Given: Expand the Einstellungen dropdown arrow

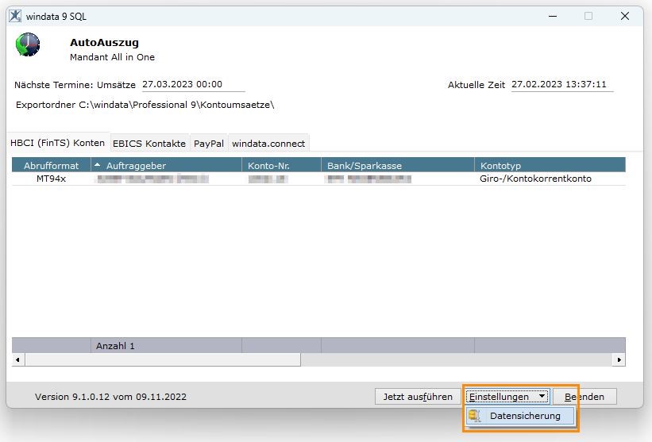Looking at the screenshot, I should (542, 396).
